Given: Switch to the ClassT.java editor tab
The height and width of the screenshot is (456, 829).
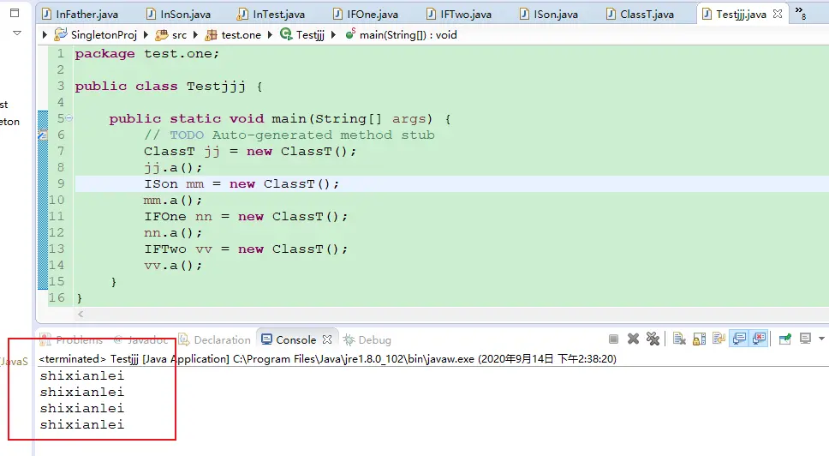Looking at the screenshot, I should tap(646, 15).
